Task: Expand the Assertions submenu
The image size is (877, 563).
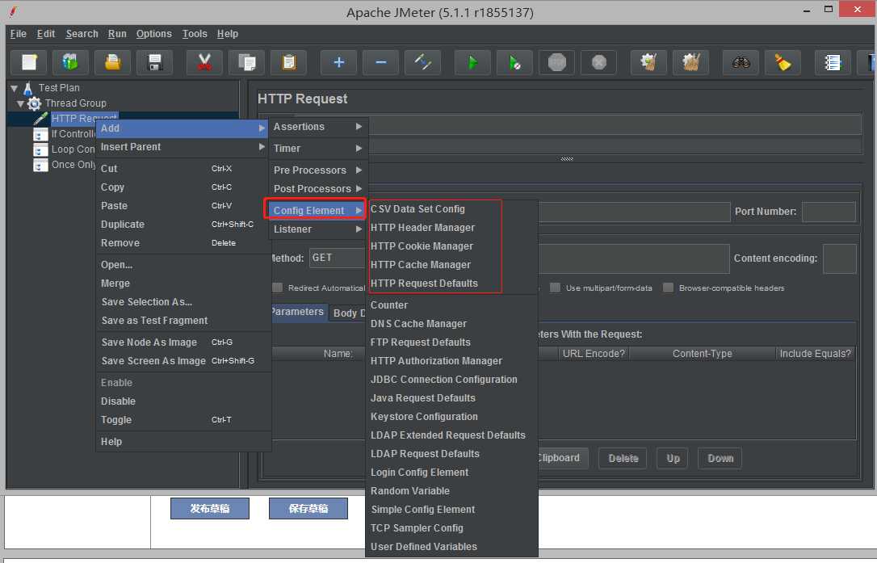Action: tap(317, 127)
